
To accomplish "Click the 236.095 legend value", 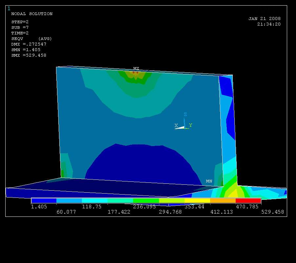I will point(145,207).
